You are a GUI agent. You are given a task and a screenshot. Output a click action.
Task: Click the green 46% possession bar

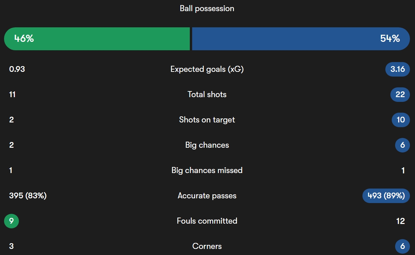pos(97,39)
